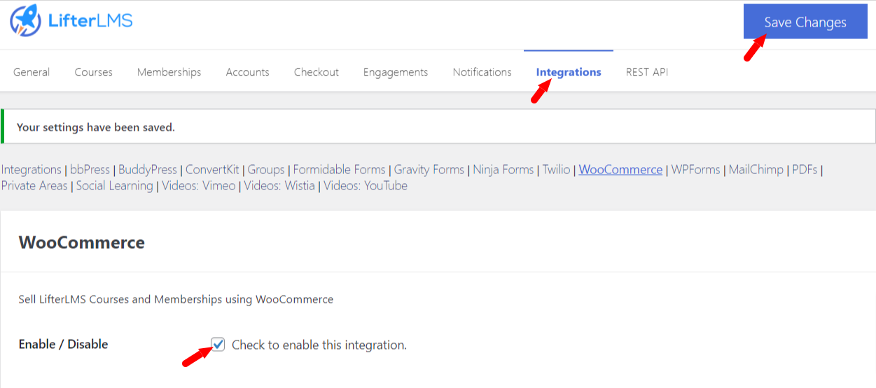Screen dimensions: 876x388
Task: Click the Enable / Disable label
Action: pos(64,344)
